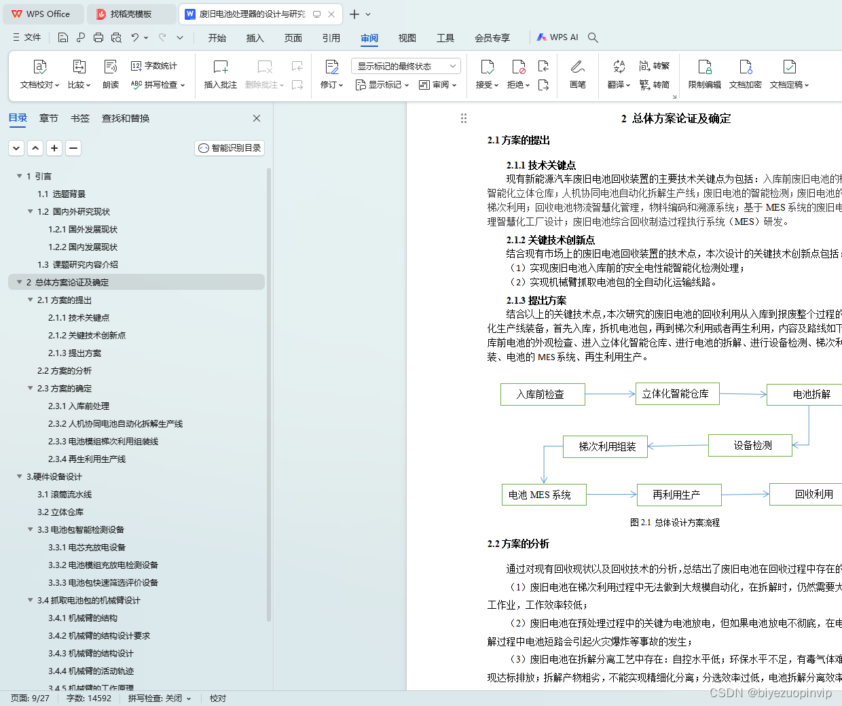Screen dimensions: 842x706
Task: Open 字数统计 word count
Action: [154, 66]
